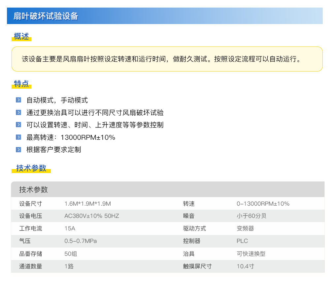The image size is (330, 293).
Task: Click the 特点 section heading
Action: coord(21,84)
